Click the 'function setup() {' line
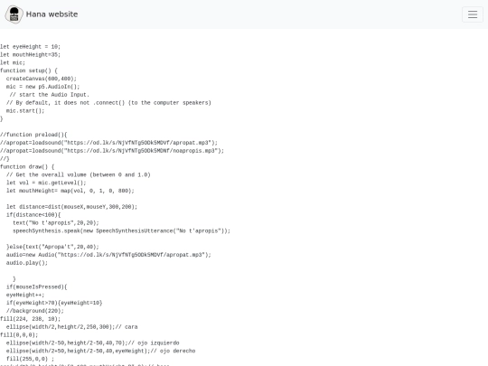The image size is (488, 366). click(x=29, y=70)
